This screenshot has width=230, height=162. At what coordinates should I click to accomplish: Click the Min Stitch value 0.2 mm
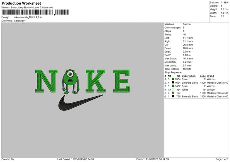187,62
